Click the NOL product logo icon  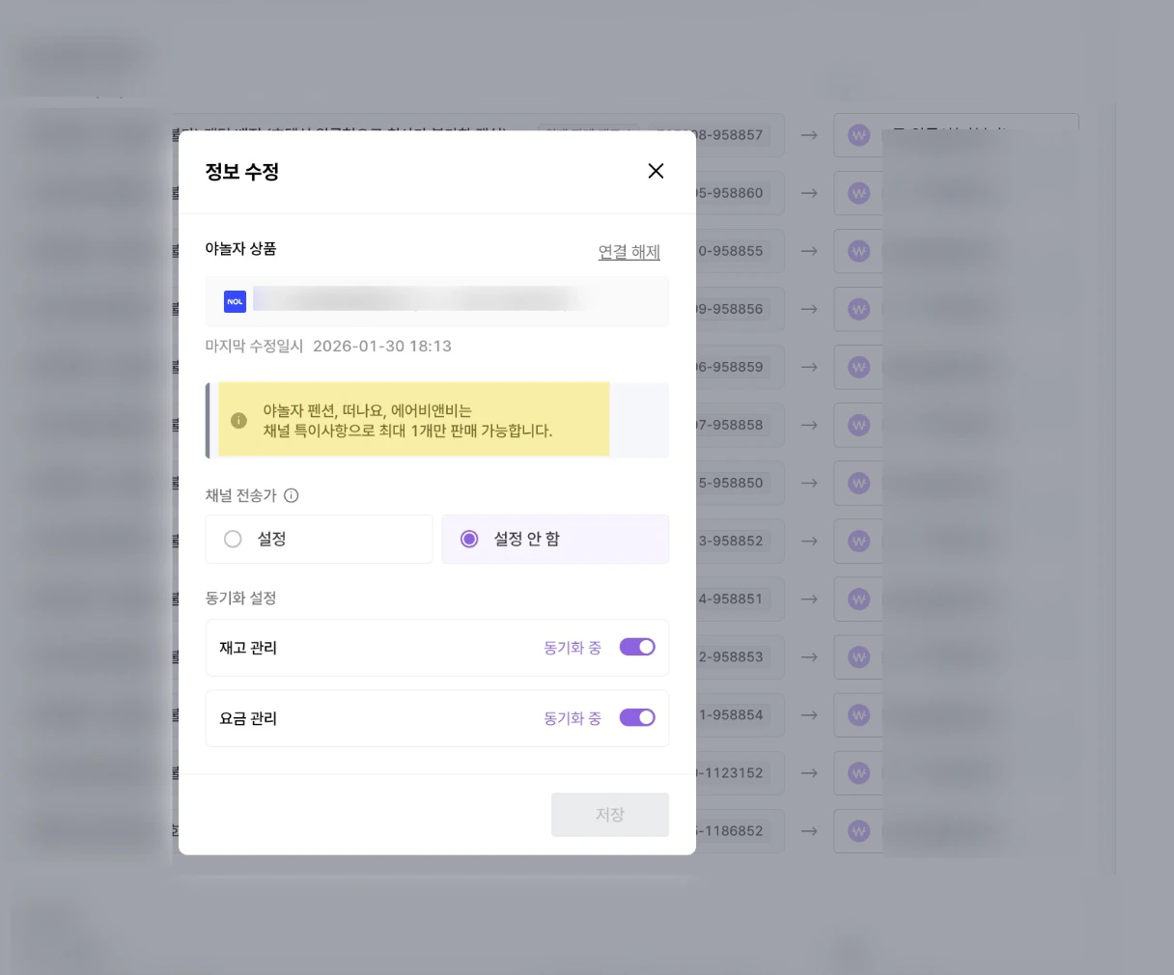click(235, 301)
